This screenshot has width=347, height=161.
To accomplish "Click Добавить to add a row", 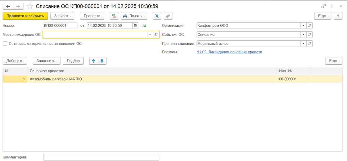I will tap(15, 61).
